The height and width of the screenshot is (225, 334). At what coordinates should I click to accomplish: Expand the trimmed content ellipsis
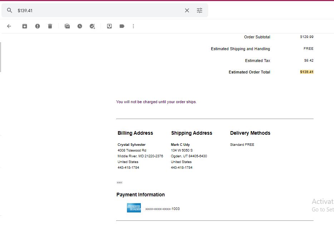[x=119, y=182]
